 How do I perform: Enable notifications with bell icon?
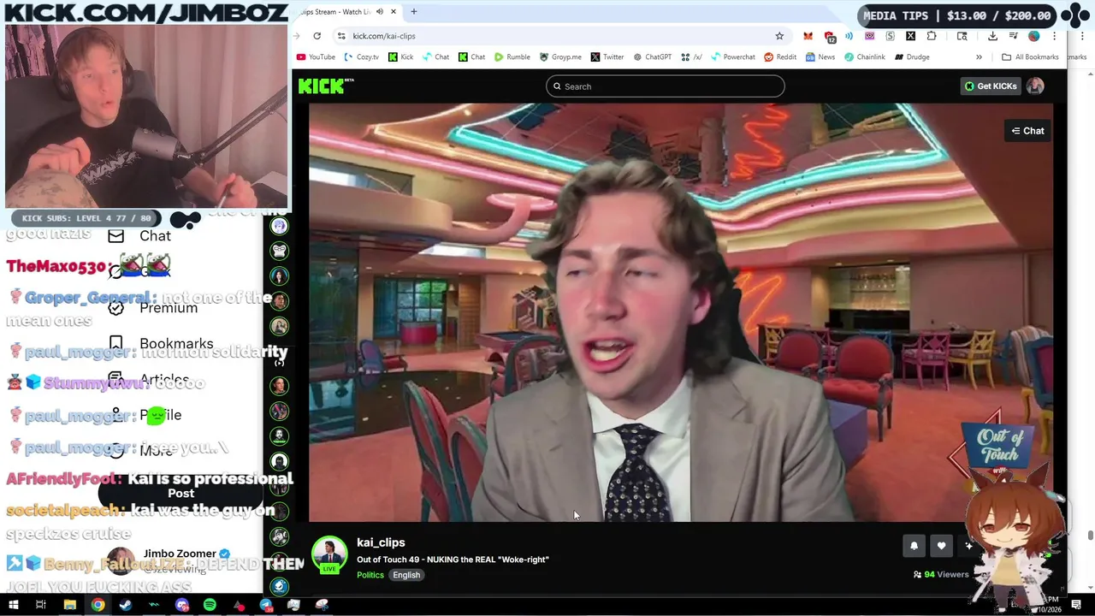tap(914, 546)
